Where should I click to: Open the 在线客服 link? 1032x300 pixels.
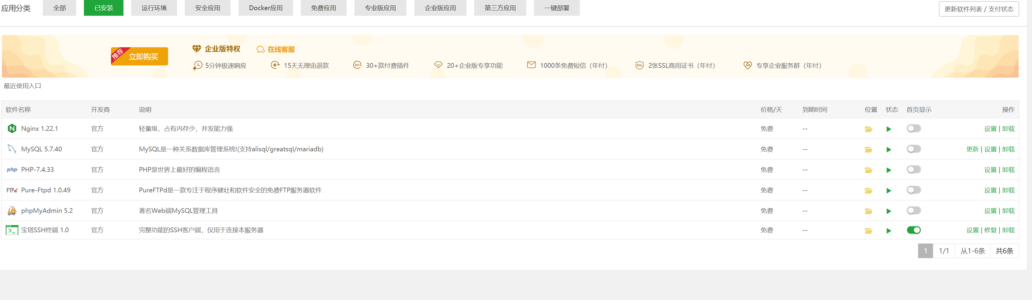pyautogui.click(x=281, y=49)
